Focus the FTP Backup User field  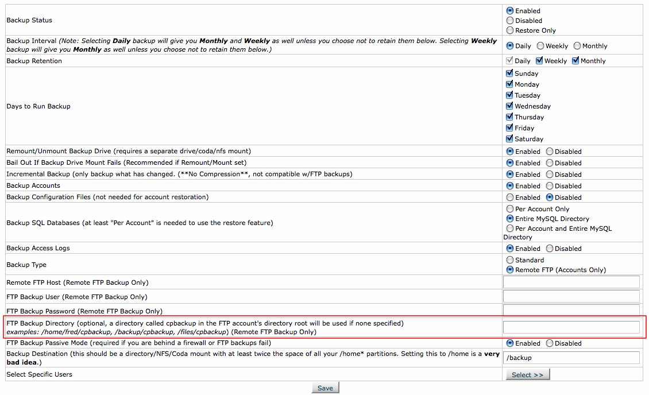[x=571, y=296]
